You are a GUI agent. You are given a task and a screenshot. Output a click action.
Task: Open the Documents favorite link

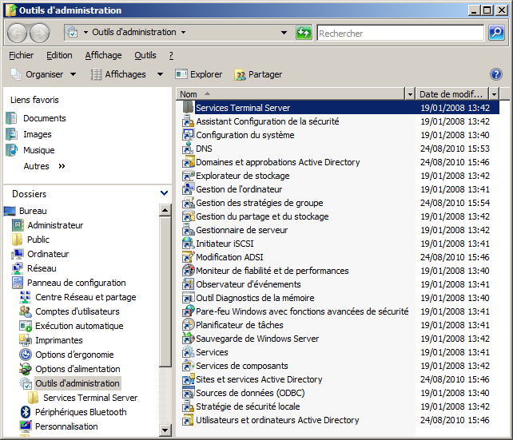click(x=44, y=118)
